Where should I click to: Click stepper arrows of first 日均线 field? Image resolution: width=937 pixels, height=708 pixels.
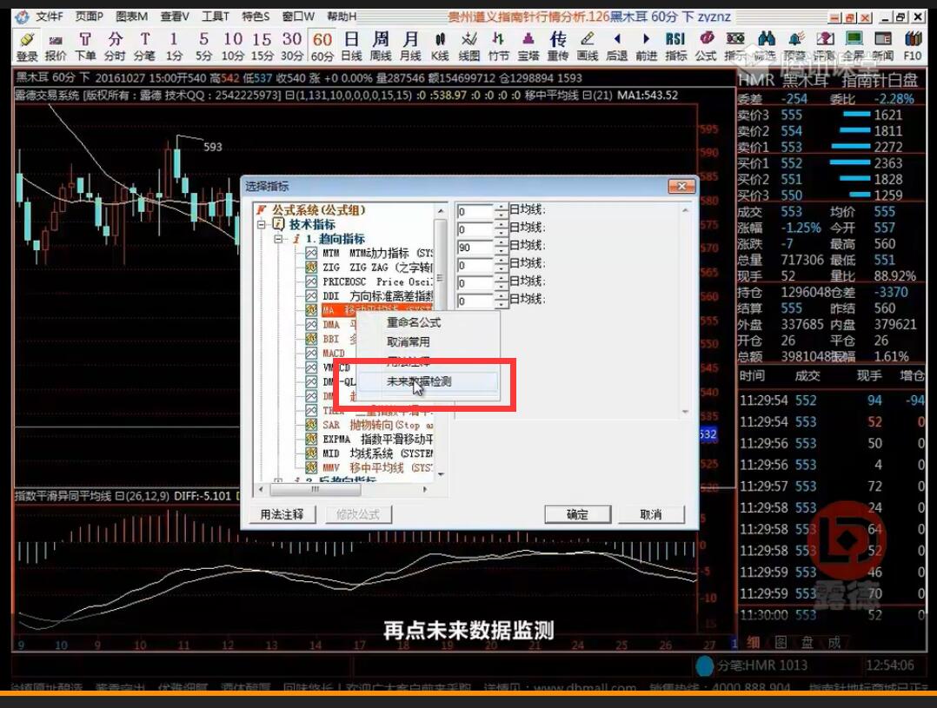(x=501, y=211)
